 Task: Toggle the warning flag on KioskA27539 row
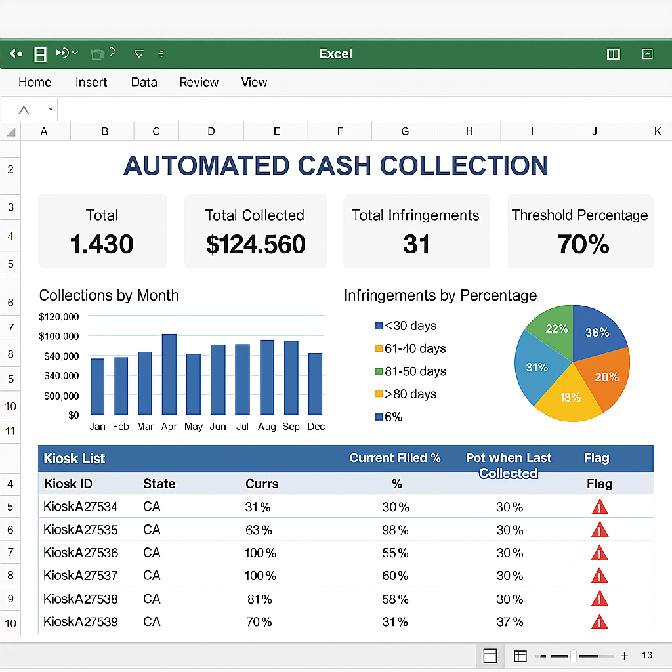(598, 621)
